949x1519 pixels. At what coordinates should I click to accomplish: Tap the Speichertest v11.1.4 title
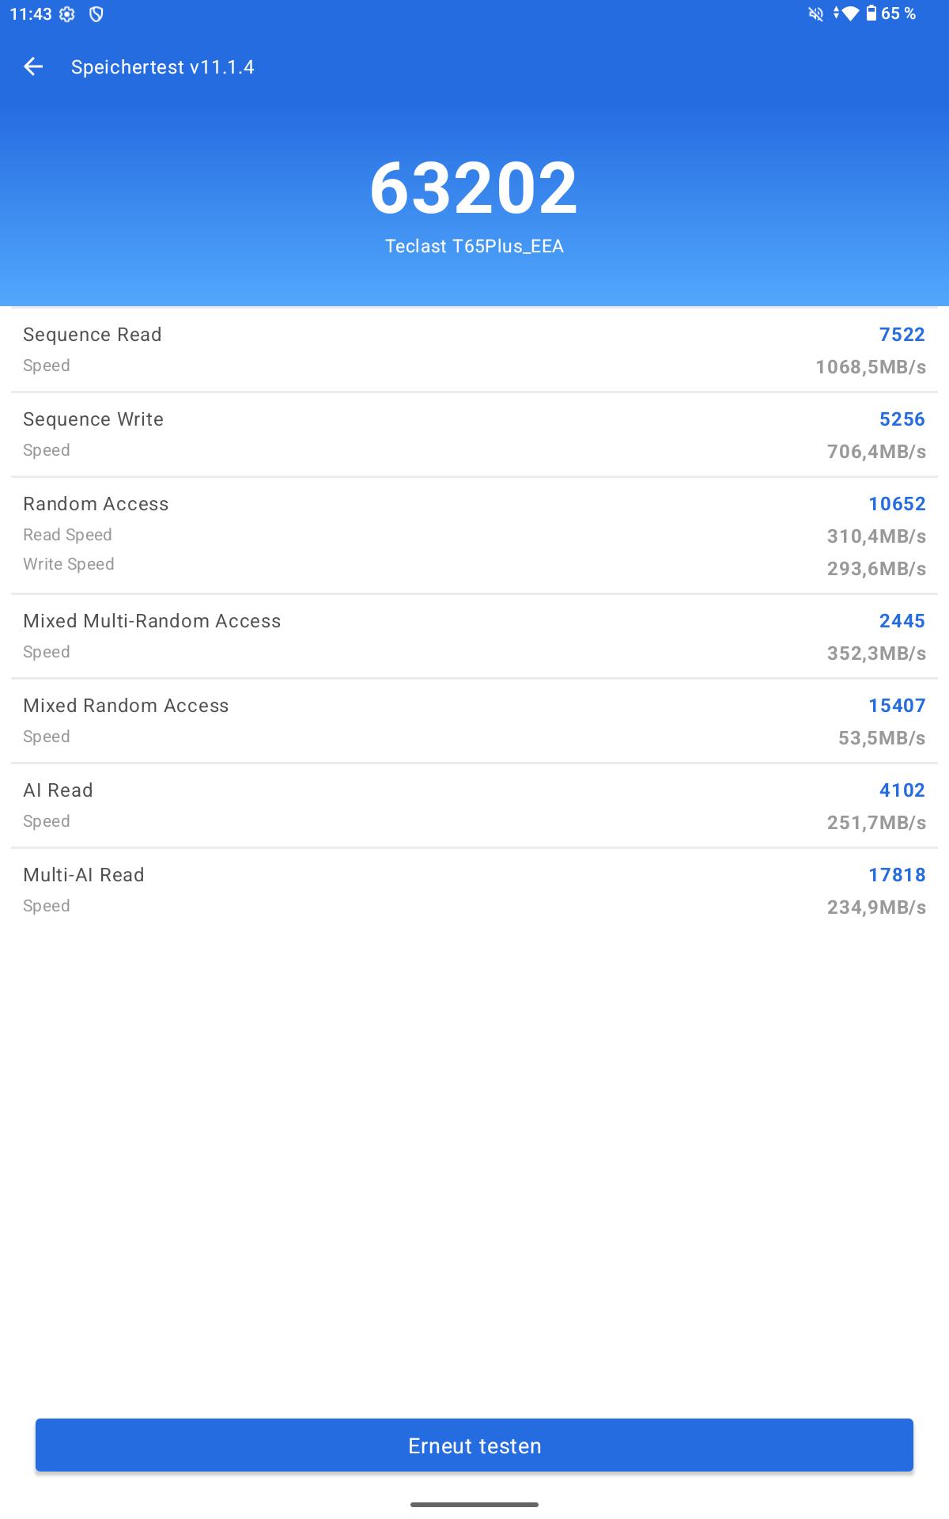click(163, 67)
